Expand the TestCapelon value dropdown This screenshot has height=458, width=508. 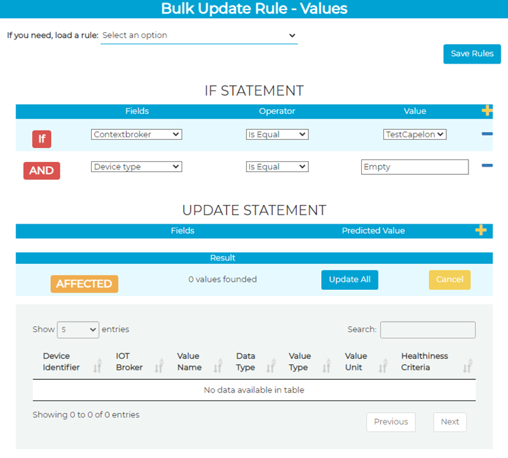click(415, 135)
